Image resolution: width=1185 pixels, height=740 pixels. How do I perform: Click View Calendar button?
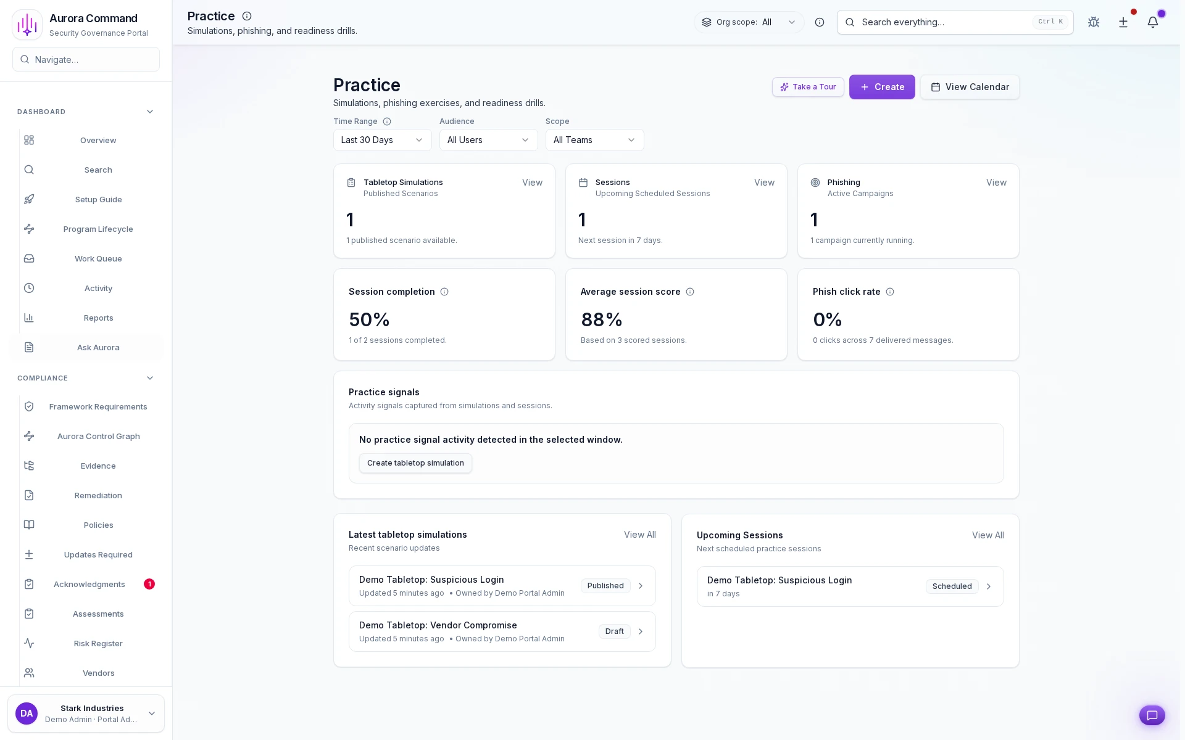tap(970, 87)
